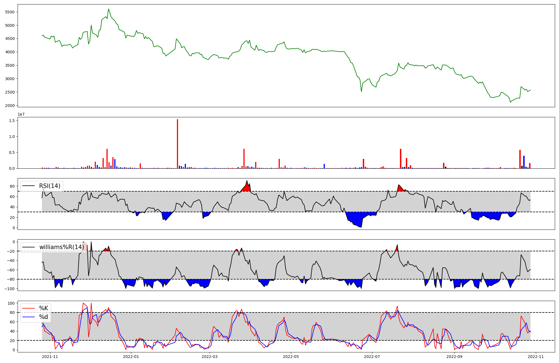
Task: Click the 2022-01 x-axis date label
Action: [131, 357]
